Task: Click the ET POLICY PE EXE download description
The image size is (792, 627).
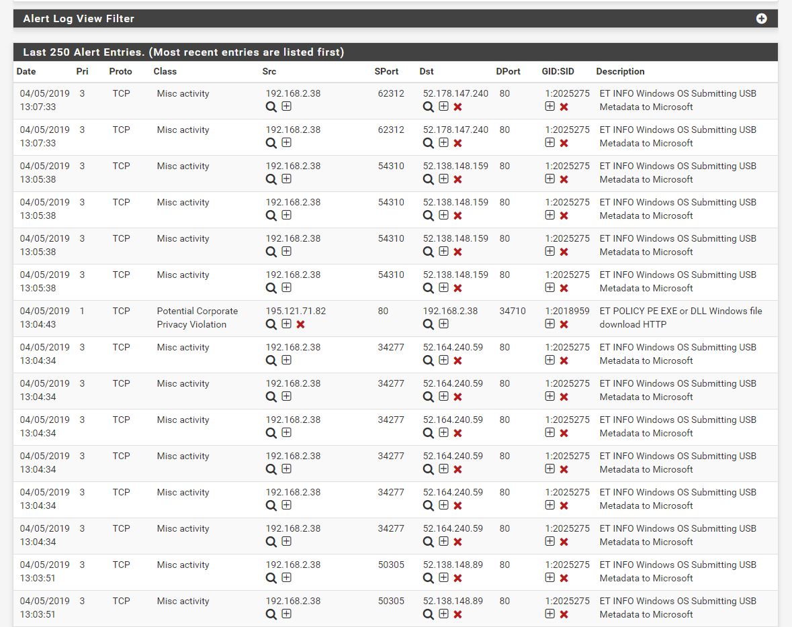Action: coord(680,318)
